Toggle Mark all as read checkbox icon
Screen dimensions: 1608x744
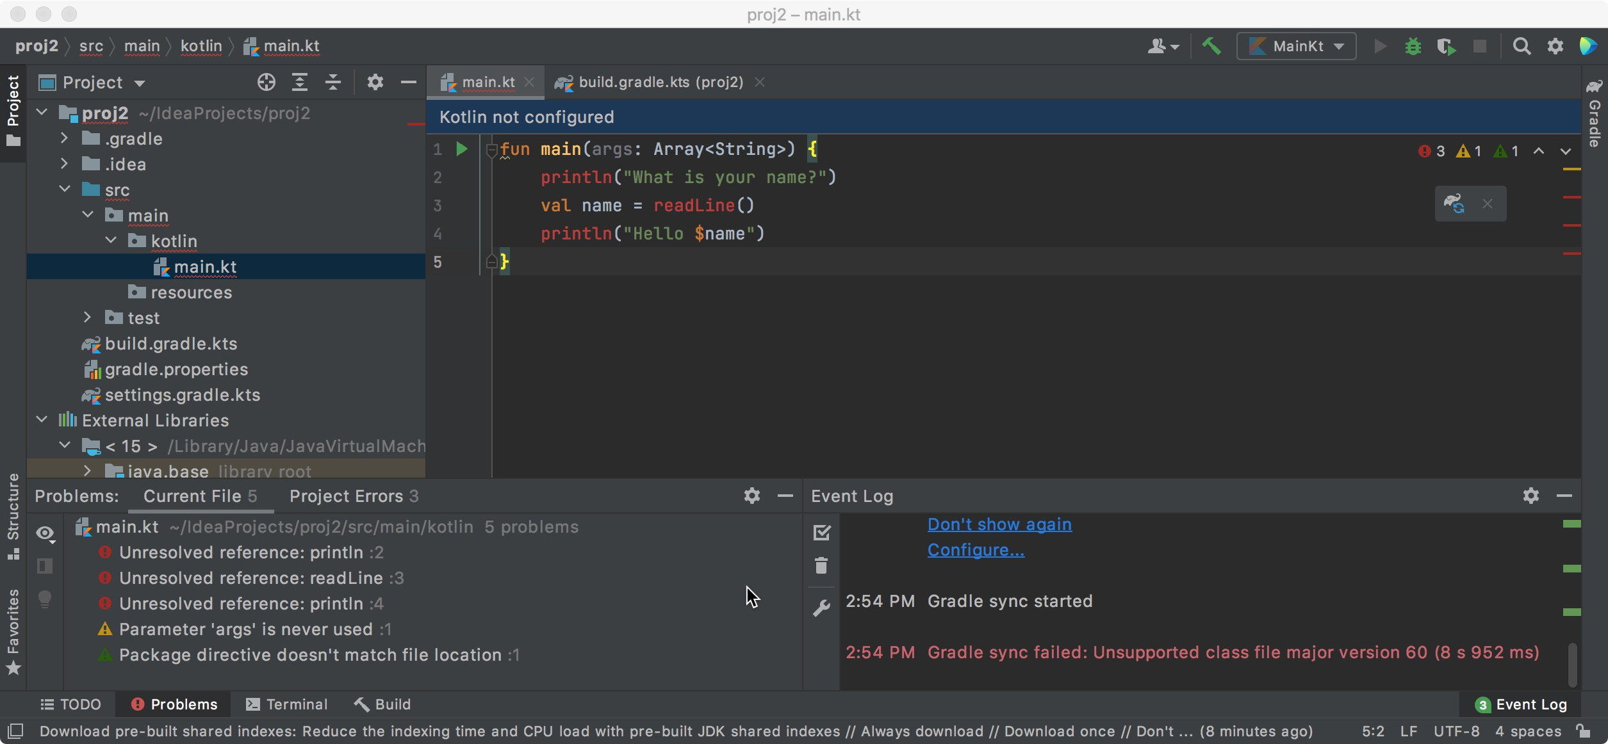click(x=821, y=532)
